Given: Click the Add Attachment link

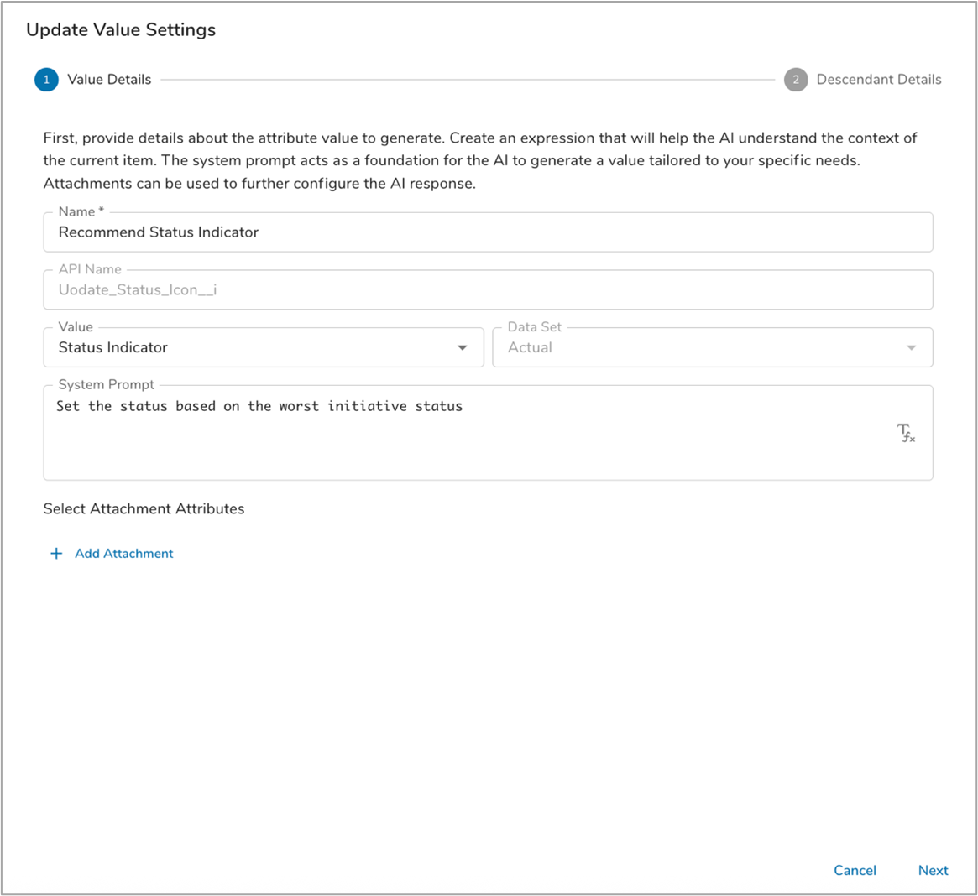Looking at the screenshot, I should (123, 554).
